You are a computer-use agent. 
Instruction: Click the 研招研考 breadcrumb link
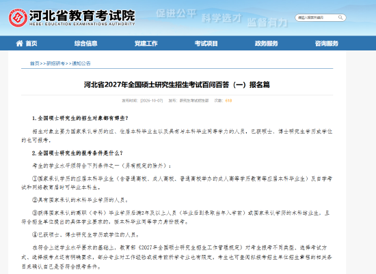pyautogui.click(x=55, y=63)
